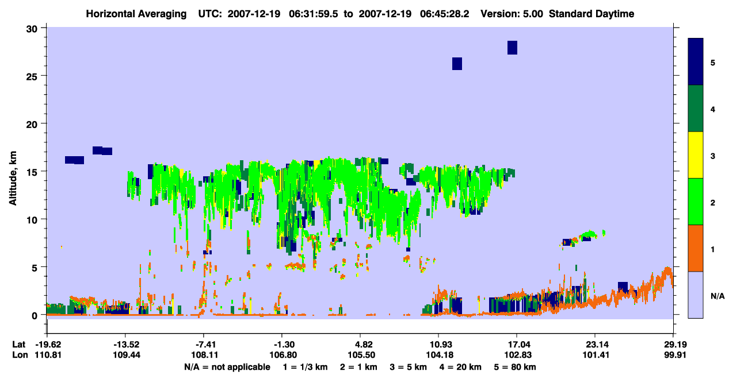Click longitude value 106.80

282,355
